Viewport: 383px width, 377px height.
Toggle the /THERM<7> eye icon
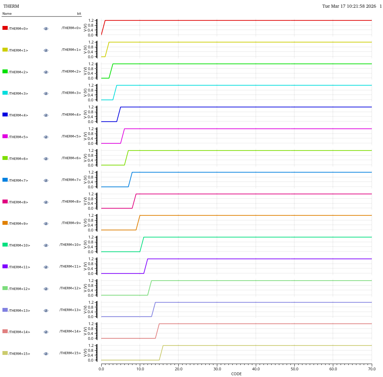(x=46, y=181)
